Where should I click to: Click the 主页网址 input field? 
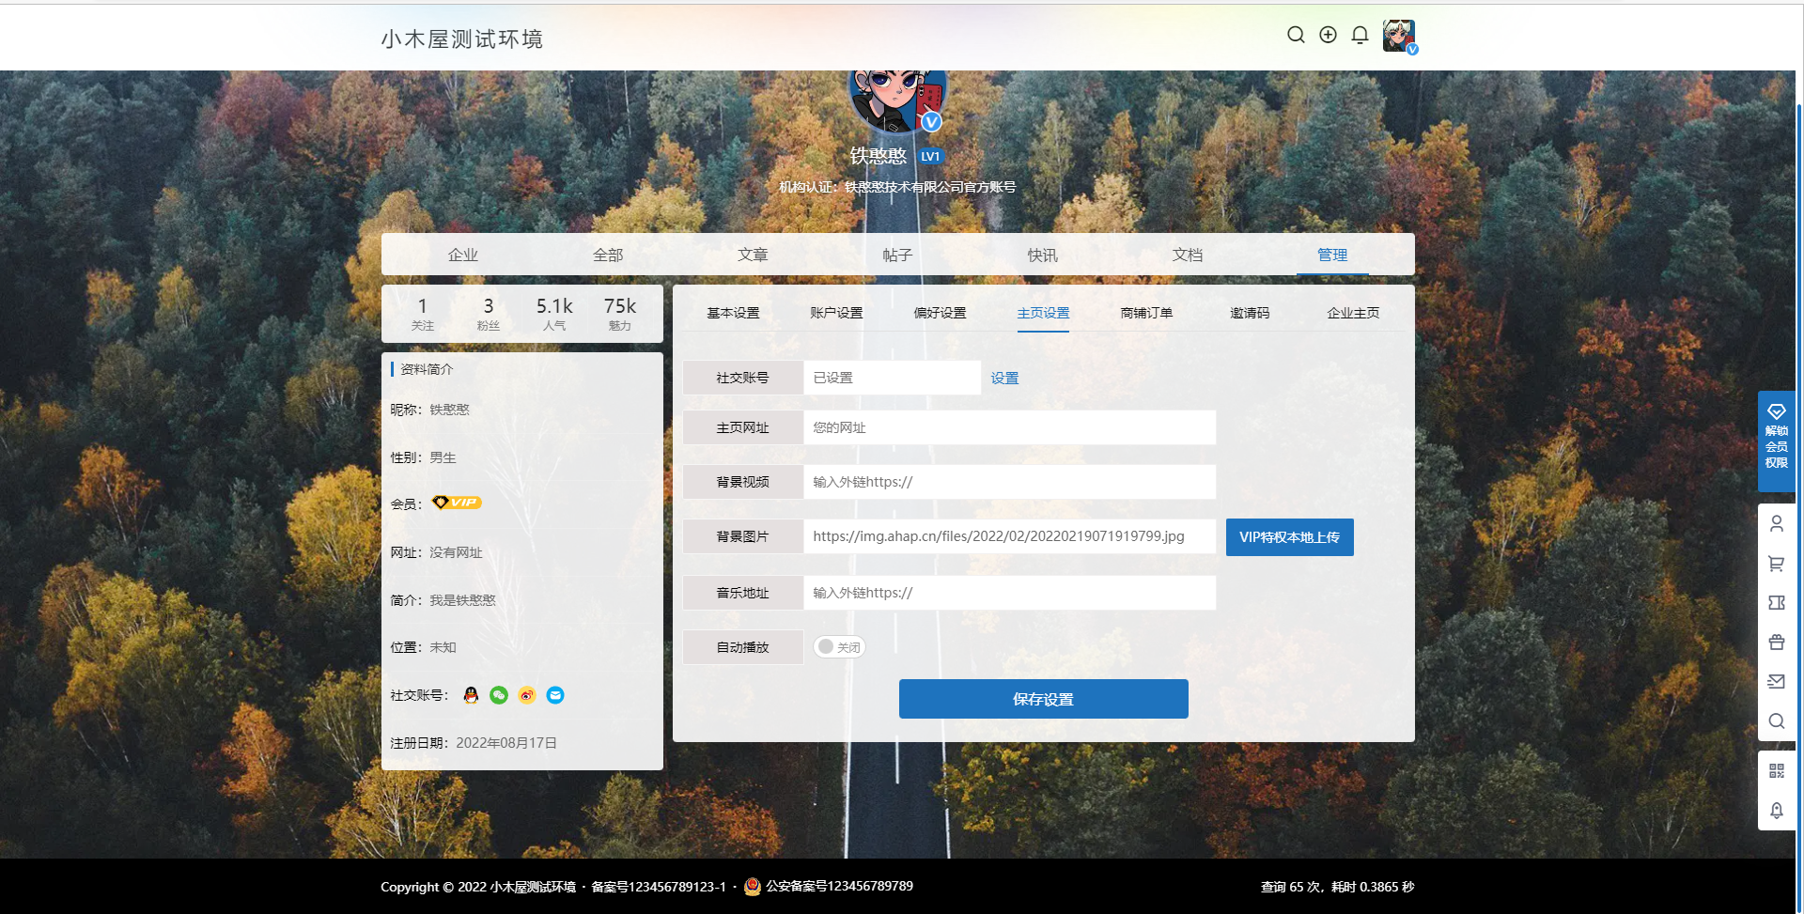pyautogui.click(x=1009, y=427)
